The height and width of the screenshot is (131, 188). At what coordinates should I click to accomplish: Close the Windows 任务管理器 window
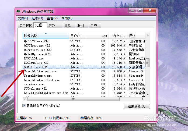(x=150, y=10)
